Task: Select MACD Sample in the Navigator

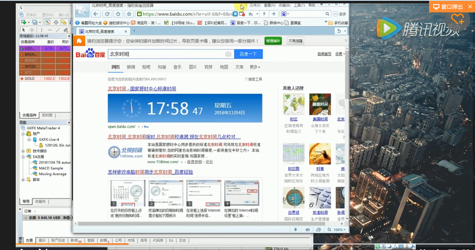Action: 51,168
